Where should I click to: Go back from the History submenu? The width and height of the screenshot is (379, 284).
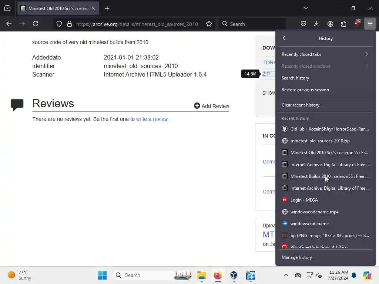pyautogui.click(x=284, y=38)
